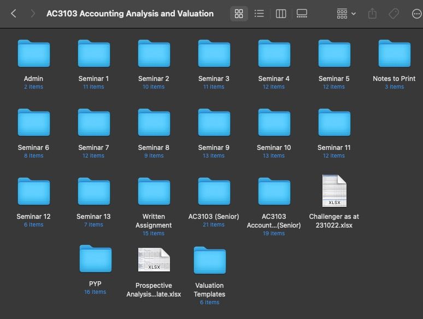Click the Share toolbar icon
The height and width of the screenshot is (319, 423).
(373, 14)
